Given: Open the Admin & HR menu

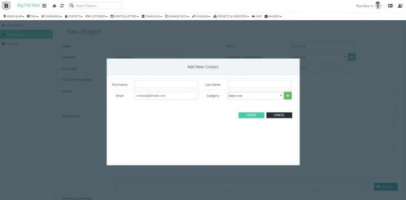Looking at the screenshot, I should tap(14, 16).
